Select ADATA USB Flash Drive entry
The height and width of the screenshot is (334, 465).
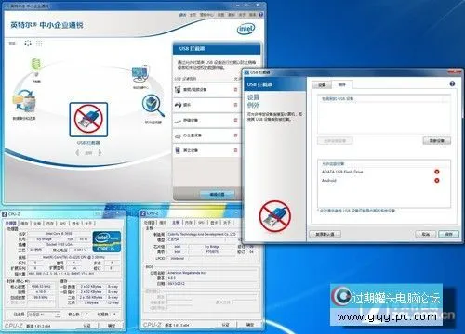[342, 172]
